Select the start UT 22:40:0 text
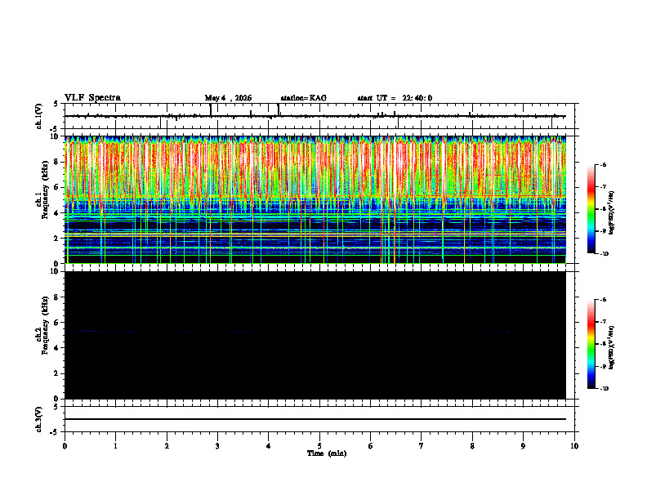 click(395, 98)
